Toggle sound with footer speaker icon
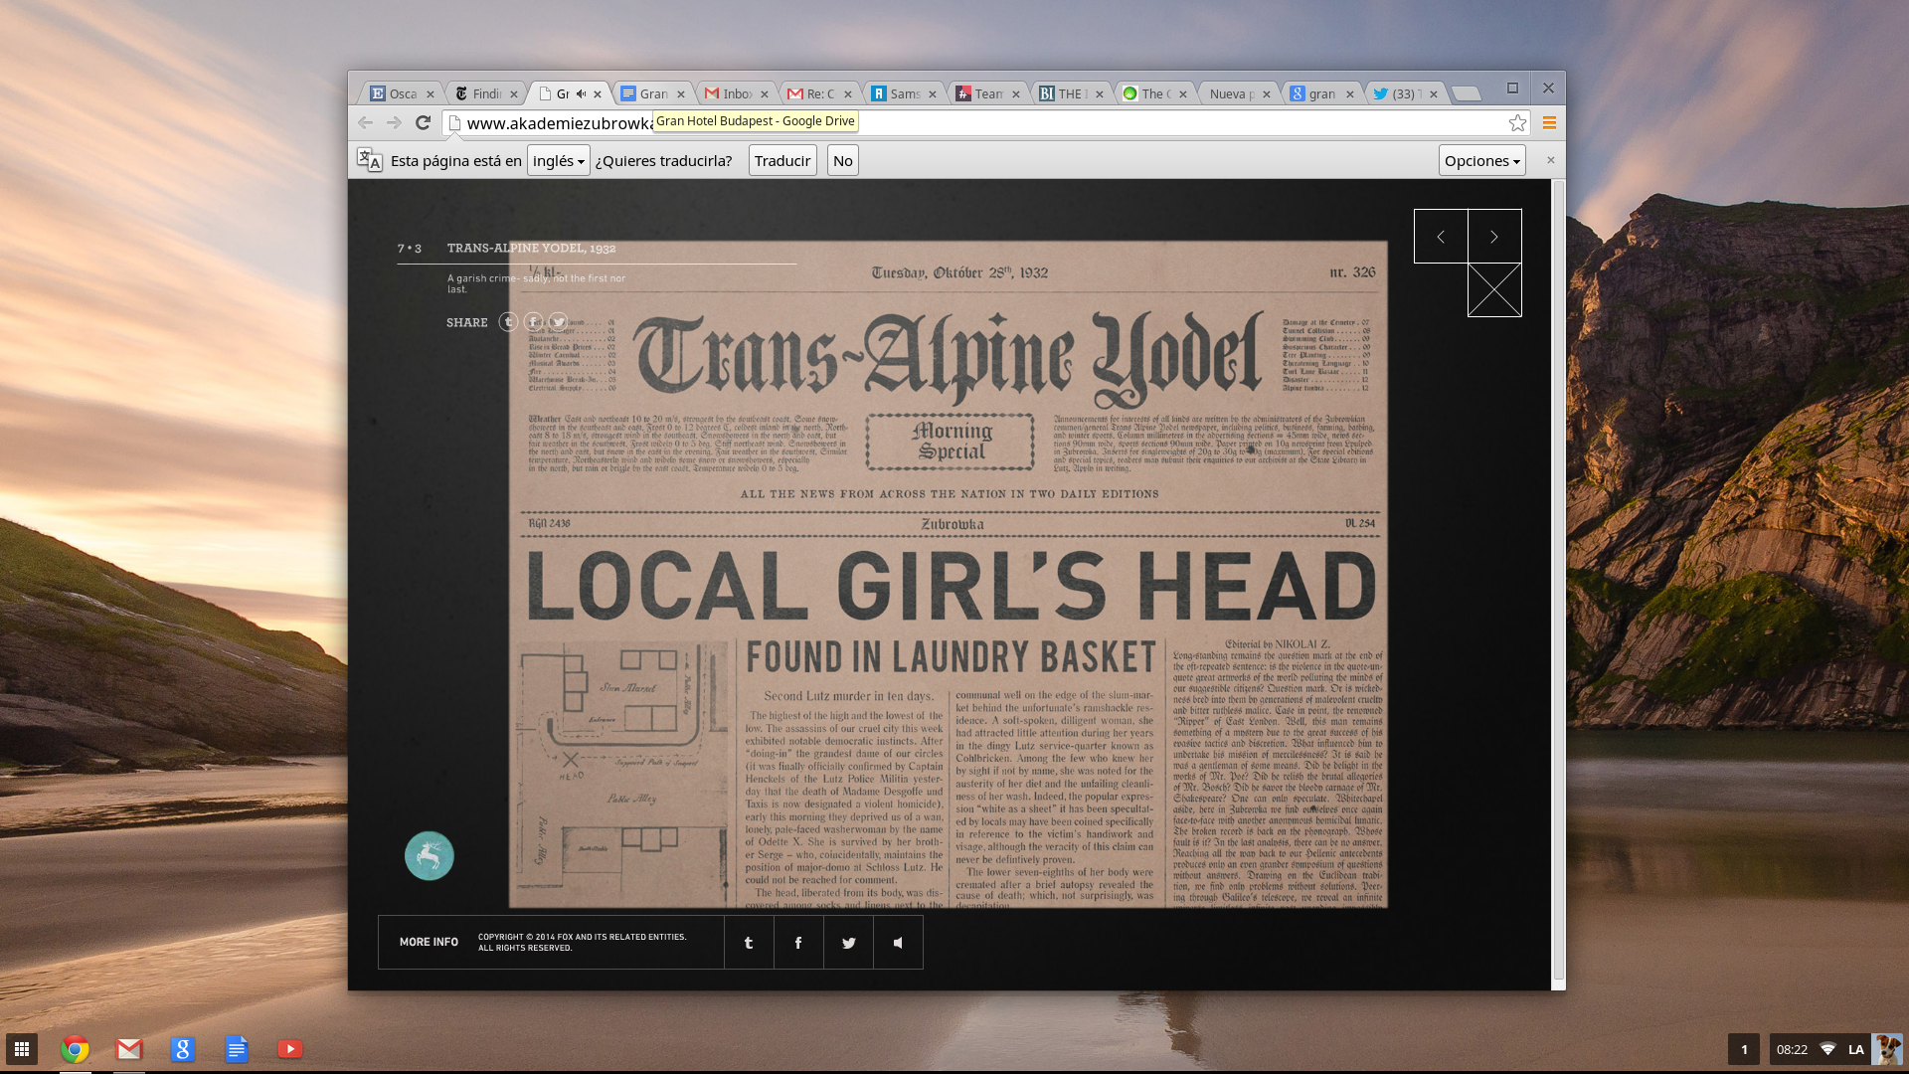 point(898,943)
